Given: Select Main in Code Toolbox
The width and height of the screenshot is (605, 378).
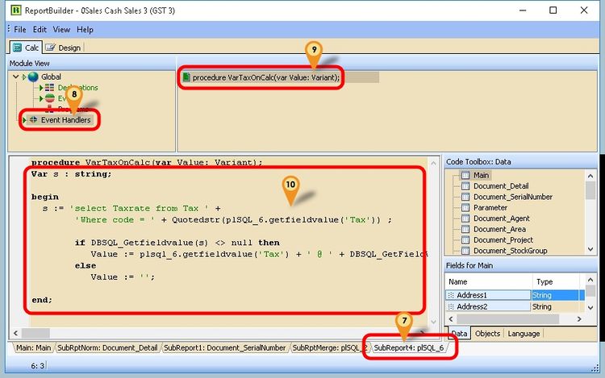Looking at the screenshot, I should [481, 176].
